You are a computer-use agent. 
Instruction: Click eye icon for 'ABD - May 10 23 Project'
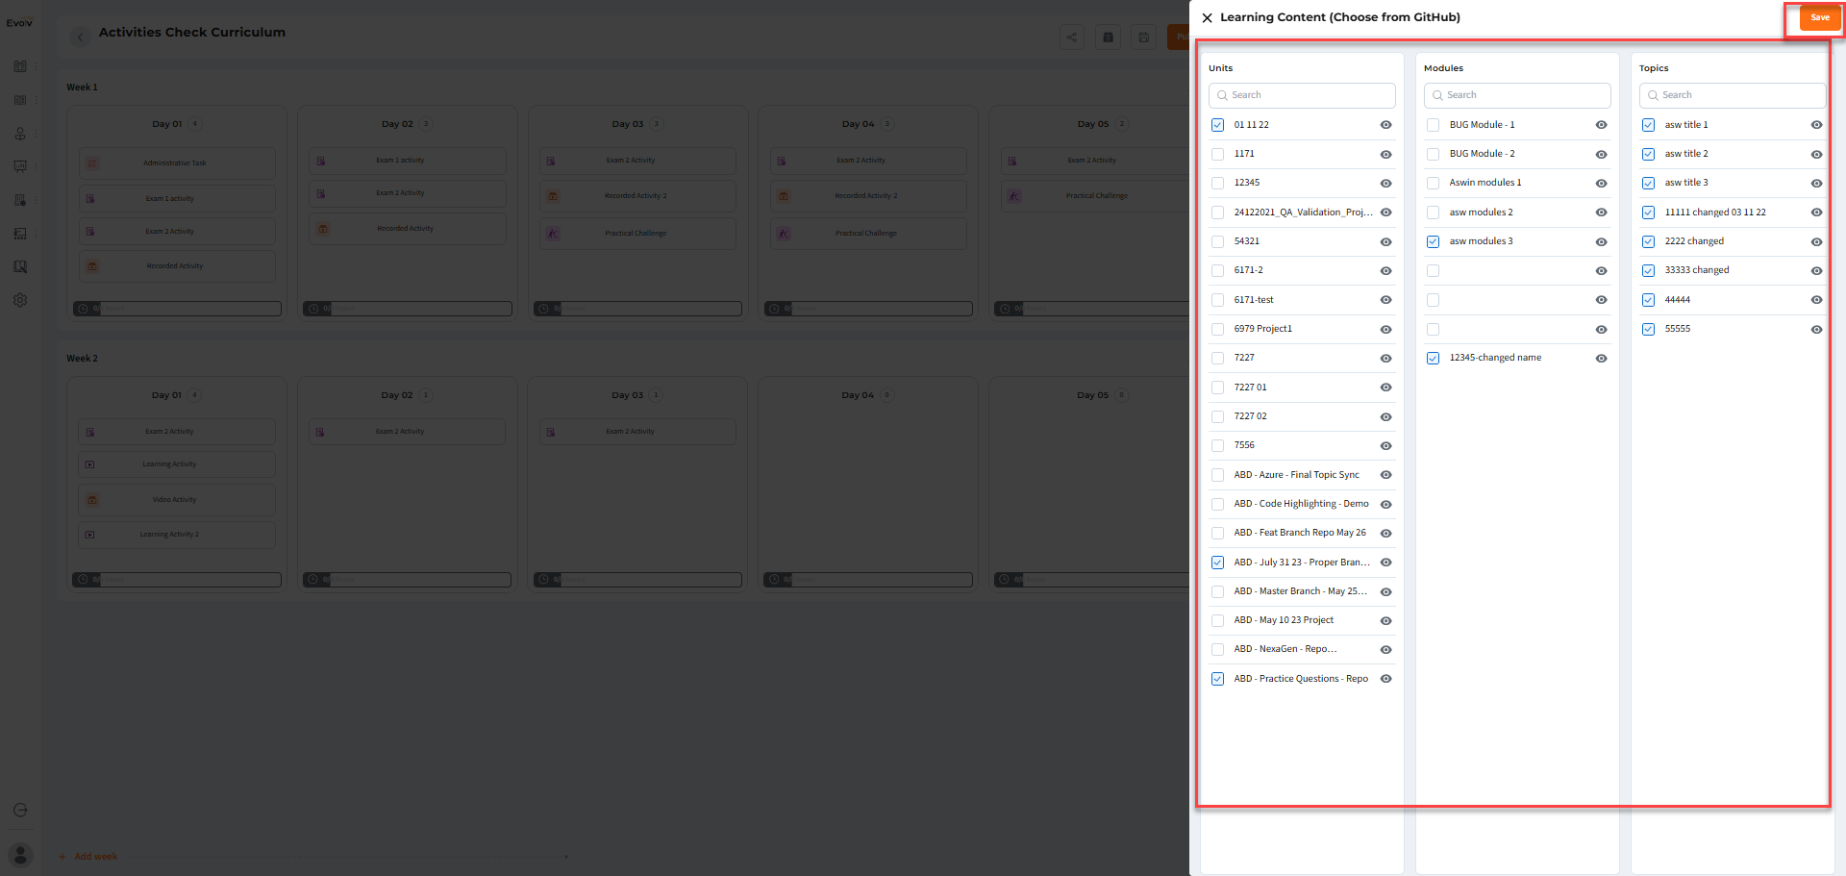[x=1385, y=620]
